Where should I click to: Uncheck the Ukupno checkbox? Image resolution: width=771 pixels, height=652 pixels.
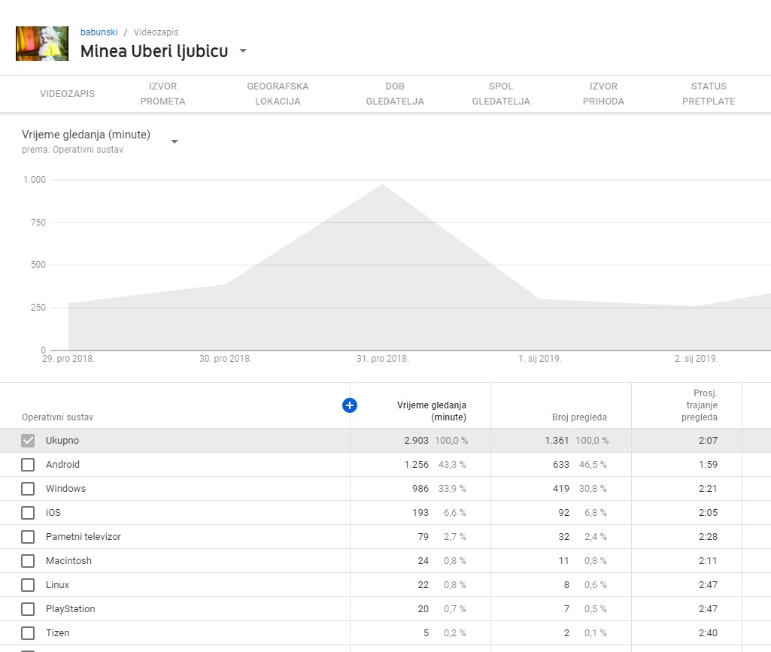[28, 441]
